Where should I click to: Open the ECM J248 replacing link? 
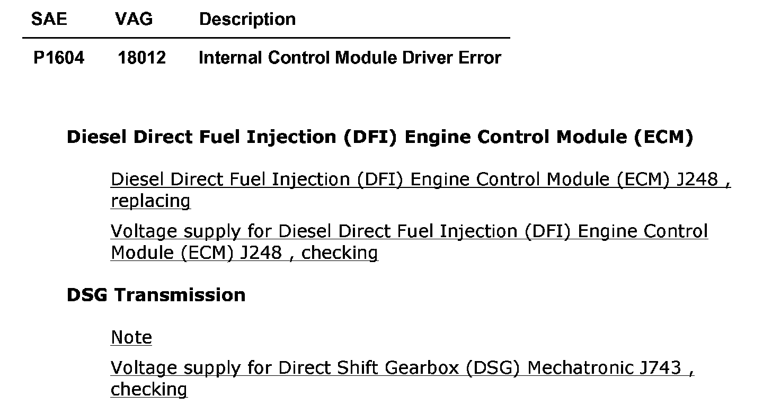pos(420,190)
